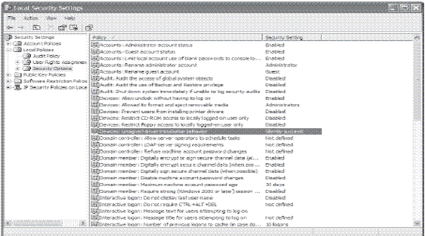Click the IP Security Policies computer icon
Image resolution: width=425 pixels, height=236 pixels.
click(17, 87)
